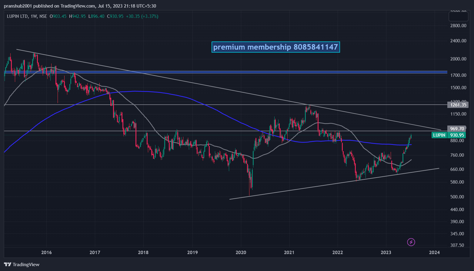
Task: Click the NSE exchange label
Action: (x=43, y=16)
